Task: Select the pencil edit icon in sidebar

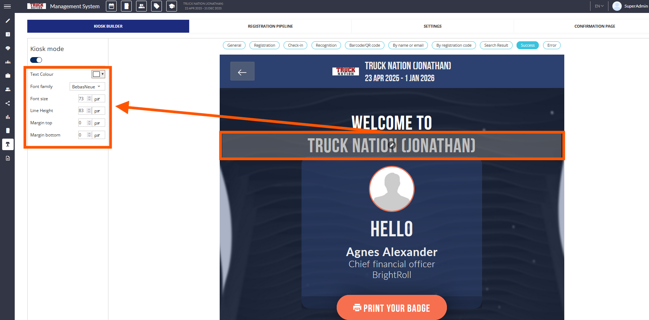Action: point(8,21)
